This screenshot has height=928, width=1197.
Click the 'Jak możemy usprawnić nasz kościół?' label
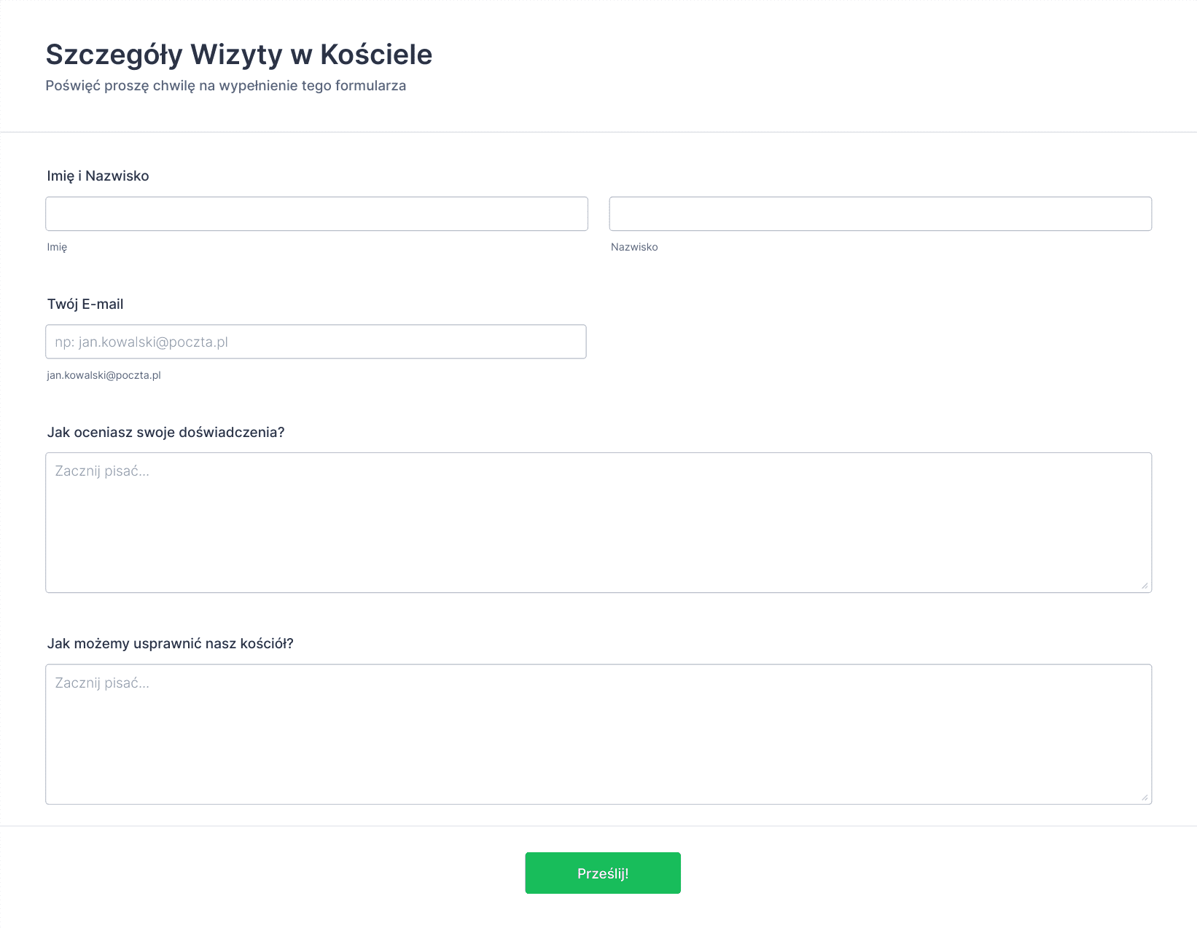170,643
